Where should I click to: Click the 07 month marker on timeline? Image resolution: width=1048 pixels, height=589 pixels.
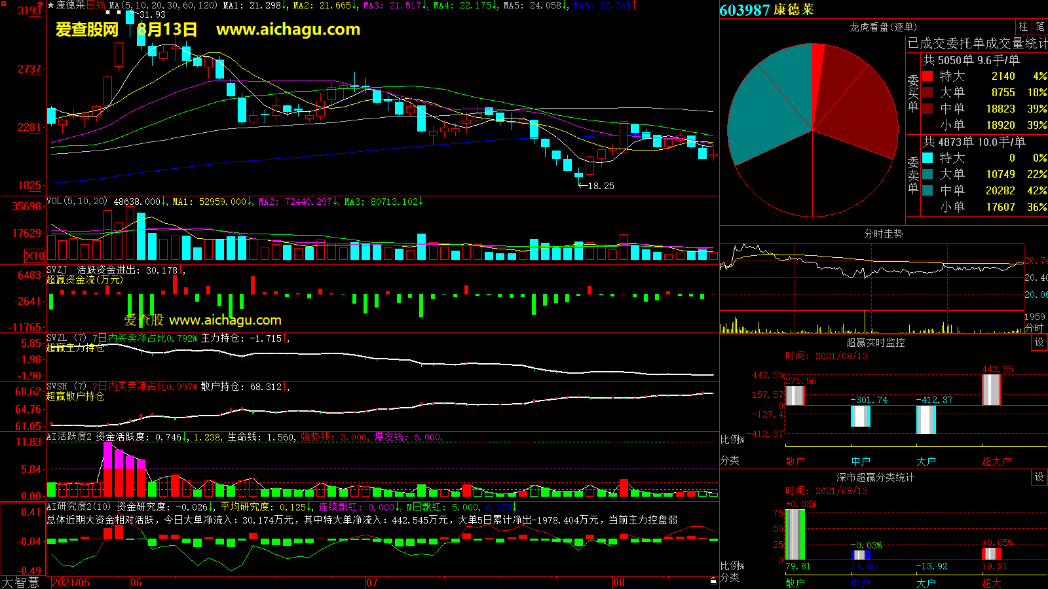click(x=371, y=582)
